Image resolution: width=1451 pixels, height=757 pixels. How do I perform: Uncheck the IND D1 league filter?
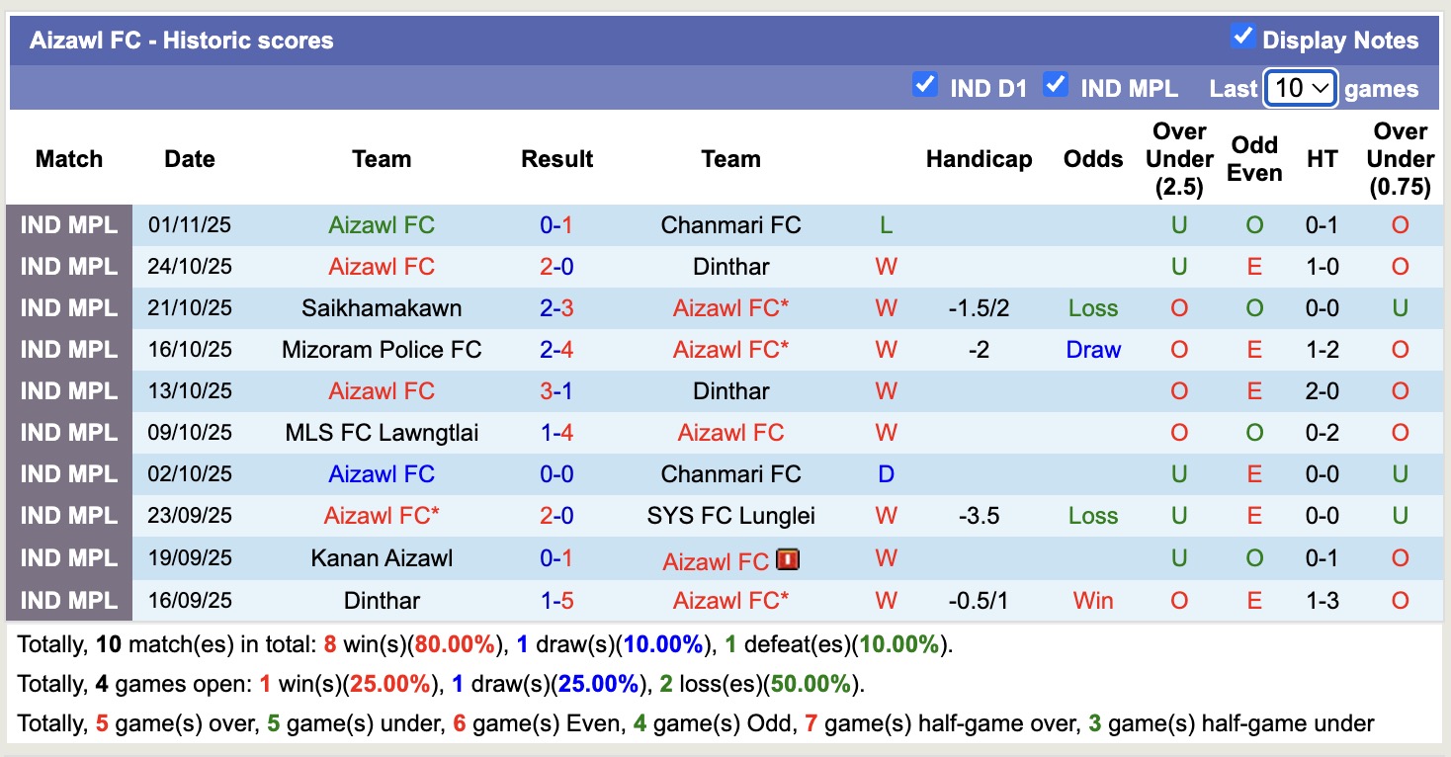pyautogui.click(x=924, y=85)
